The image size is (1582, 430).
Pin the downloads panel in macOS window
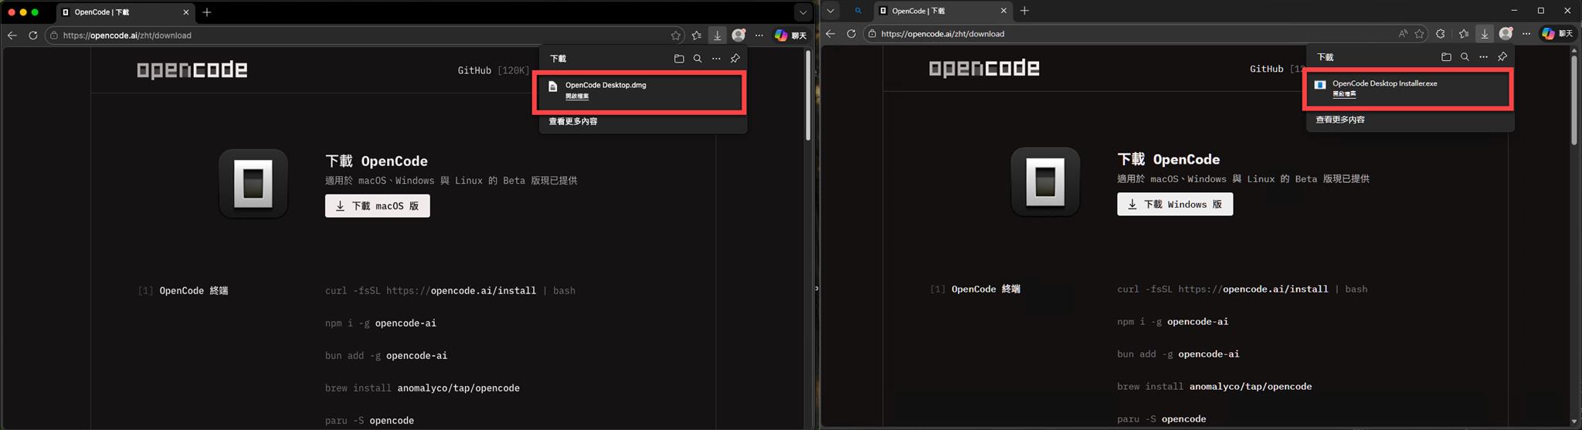coord(735,59)
